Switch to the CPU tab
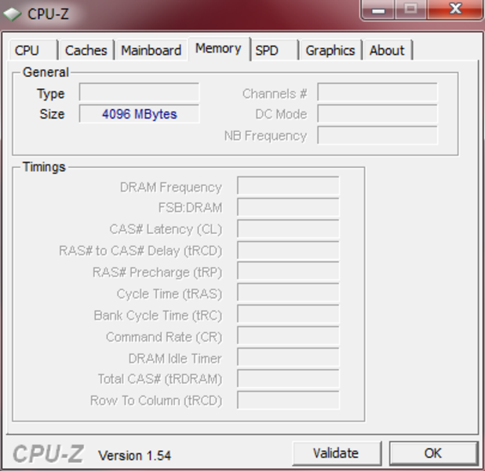This screenshot has width=485, height=471. click(x=34, y=50)
